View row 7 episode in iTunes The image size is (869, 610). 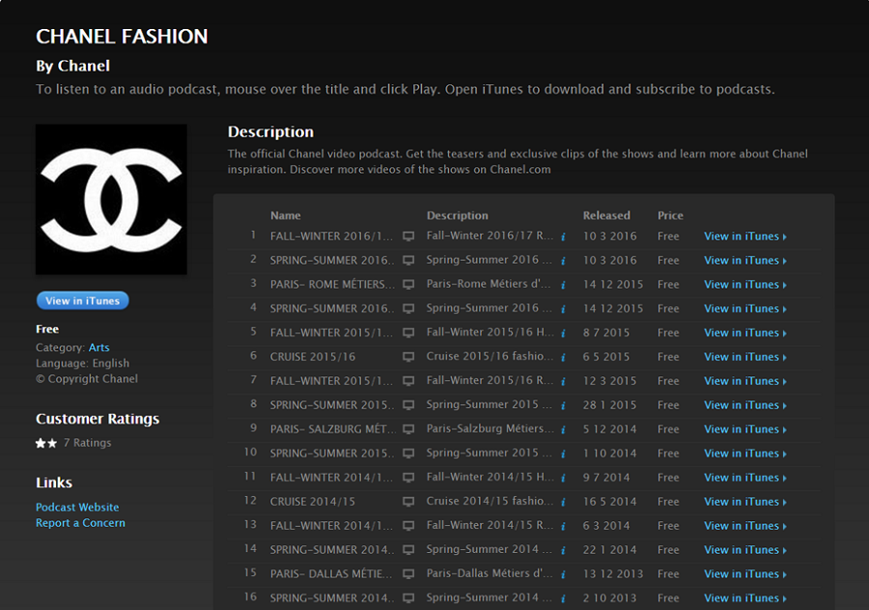coord(744,381)
